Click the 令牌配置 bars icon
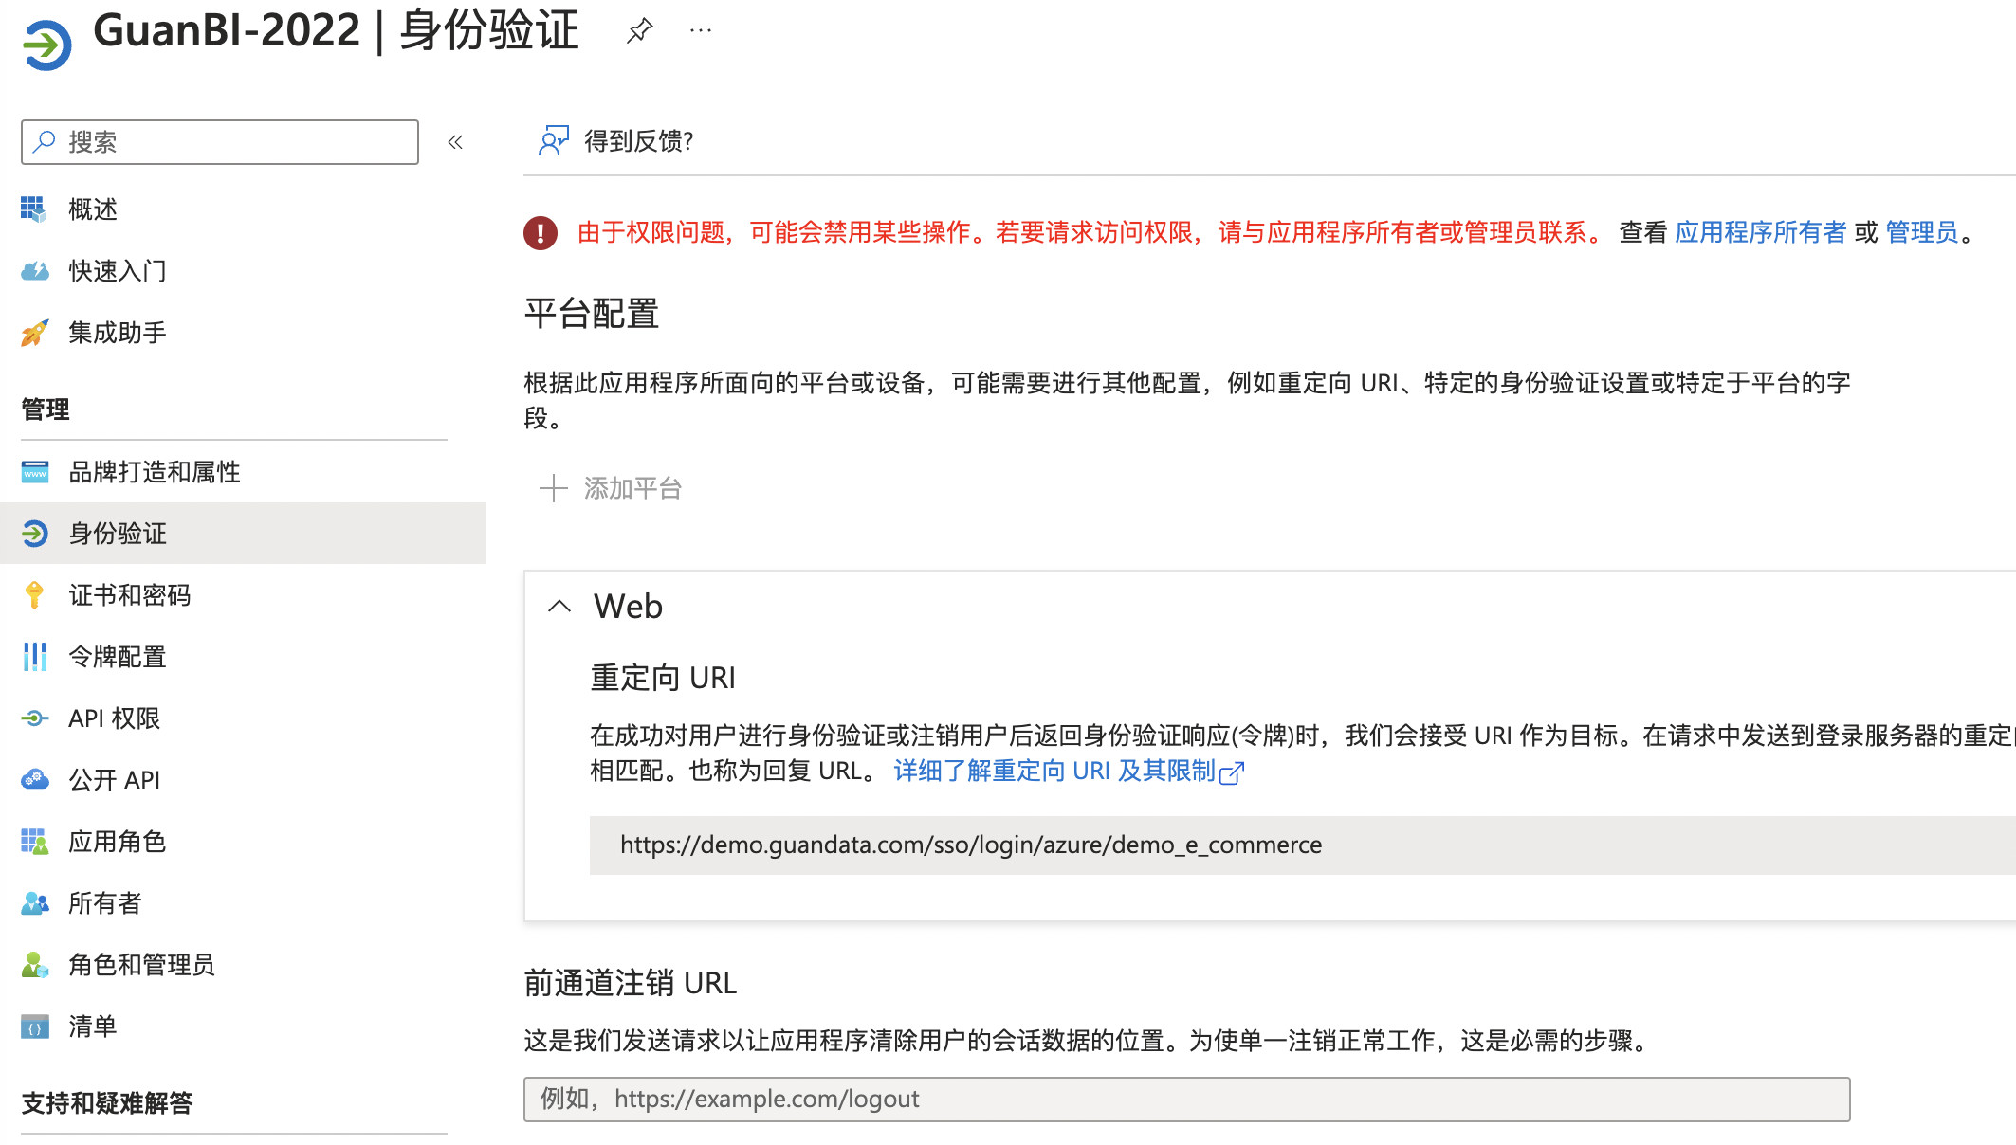Screen dimensions: 2016x1145 pyautogui.click(x=34, y=657)
